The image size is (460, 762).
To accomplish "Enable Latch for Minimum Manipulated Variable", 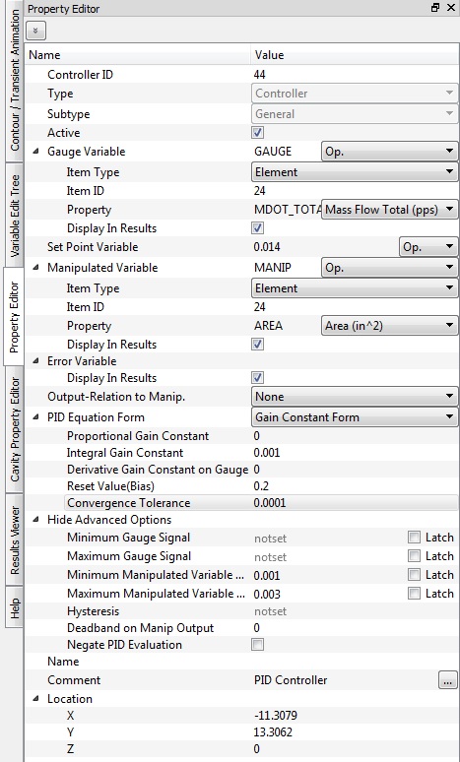I will [x=414, y=574].
